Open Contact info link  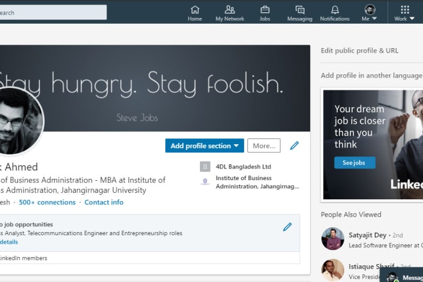104,202
